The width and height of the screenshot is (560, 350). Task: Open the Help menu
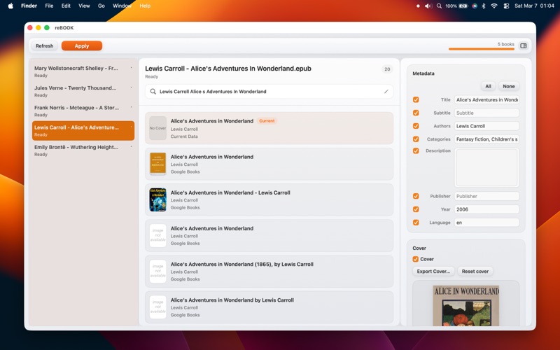(145, 6)
